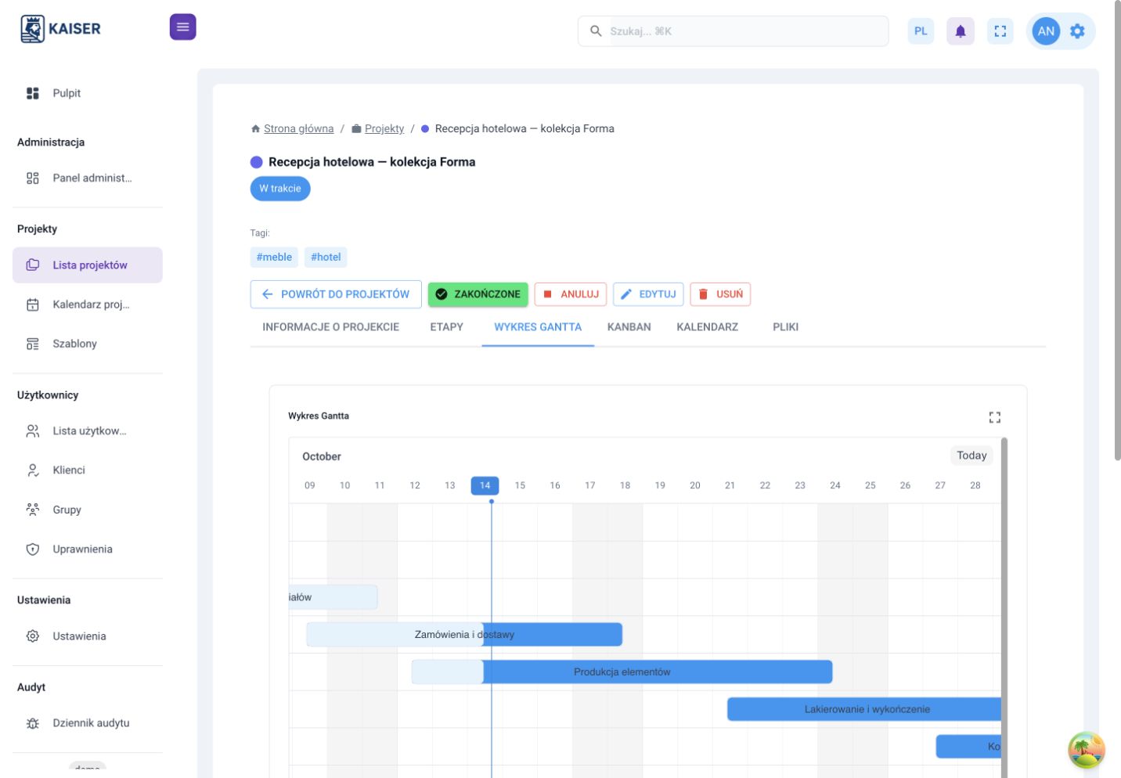The height and width of the screenshot is (778, 1121).
Task: Click Powrót do projektów button
Action: (336, 294)
